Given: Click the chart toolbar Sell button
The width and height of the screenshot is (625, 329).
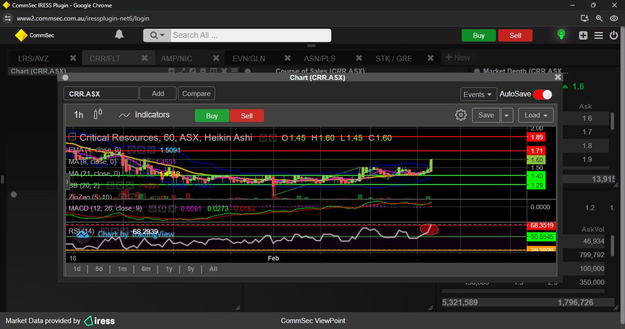Looking at the screenshot, I should [x=247, y=116].
